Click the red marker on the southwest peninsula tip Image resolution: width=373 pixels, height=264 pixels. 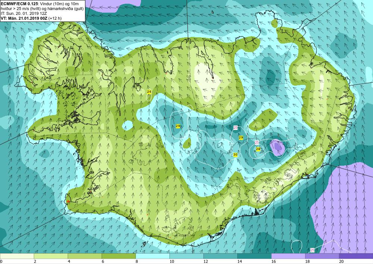[68, 201]
